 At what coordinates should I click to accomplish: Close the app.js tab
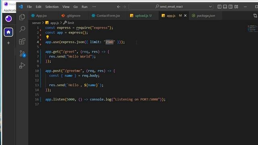185,16
